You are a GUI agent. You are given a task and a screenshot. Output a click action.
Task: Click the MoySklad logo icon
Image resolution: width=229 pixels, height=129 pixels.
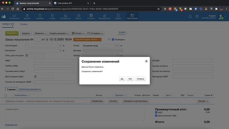point(4,16)
